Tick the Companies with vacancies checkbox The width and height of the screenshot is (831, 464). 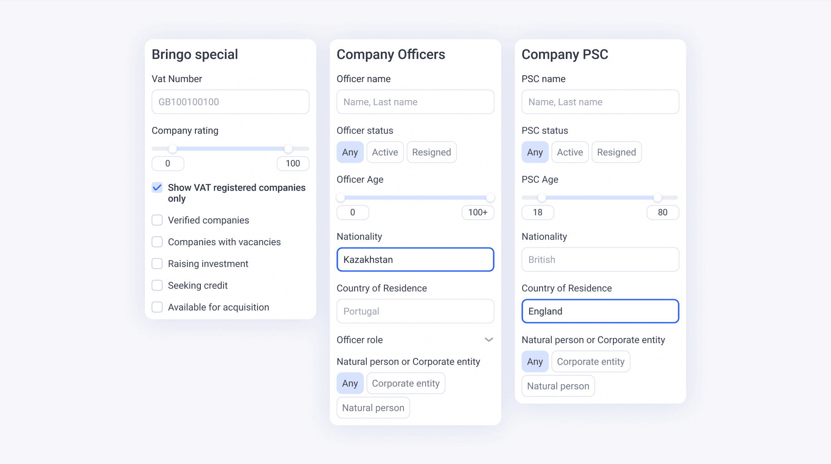[157, 242]
